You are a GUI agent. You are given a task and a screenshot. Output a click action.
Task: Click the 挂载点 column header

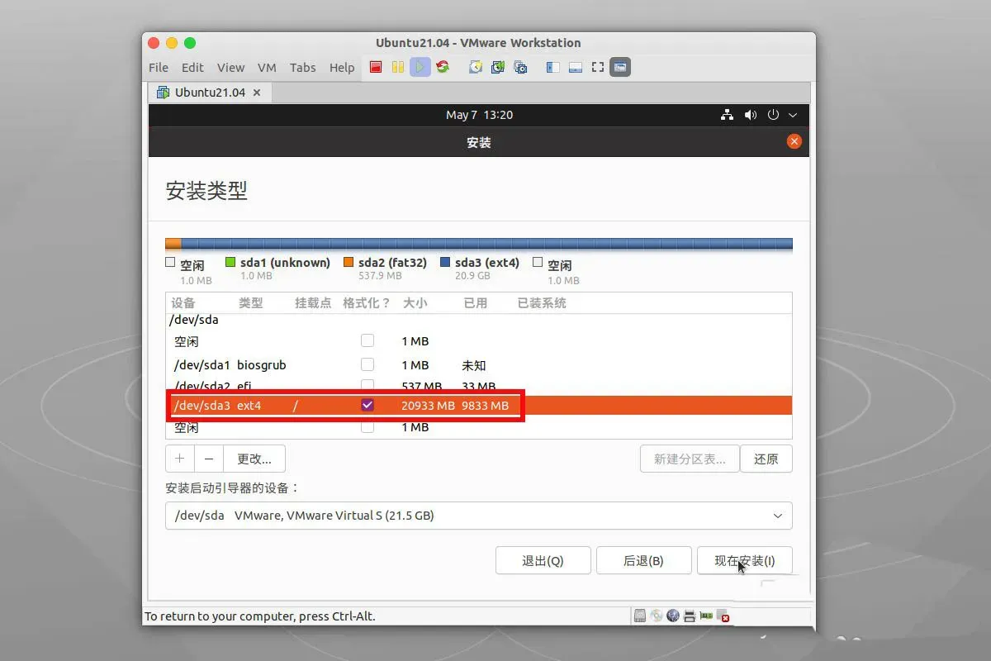tap(313, 303)
